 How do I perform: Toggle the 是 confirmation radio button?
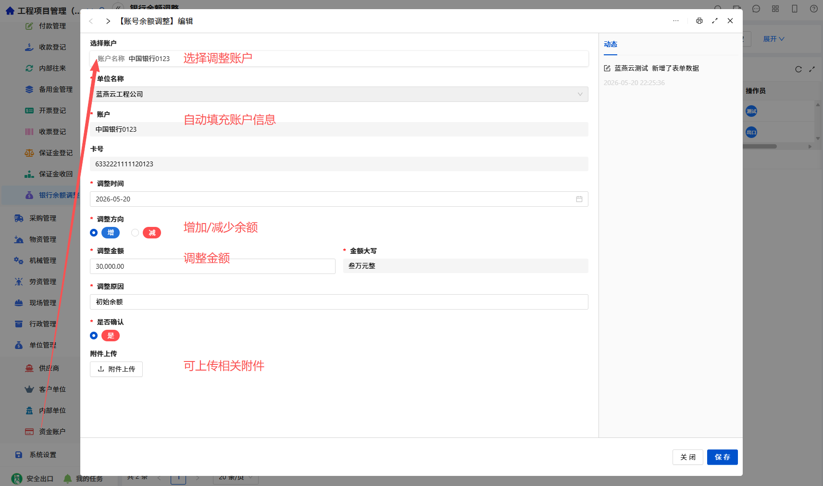(x=94, y=336)
